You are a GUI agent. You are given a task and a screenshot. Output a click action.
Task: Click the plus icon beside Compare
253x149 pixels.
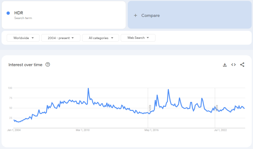coord(135,15)
